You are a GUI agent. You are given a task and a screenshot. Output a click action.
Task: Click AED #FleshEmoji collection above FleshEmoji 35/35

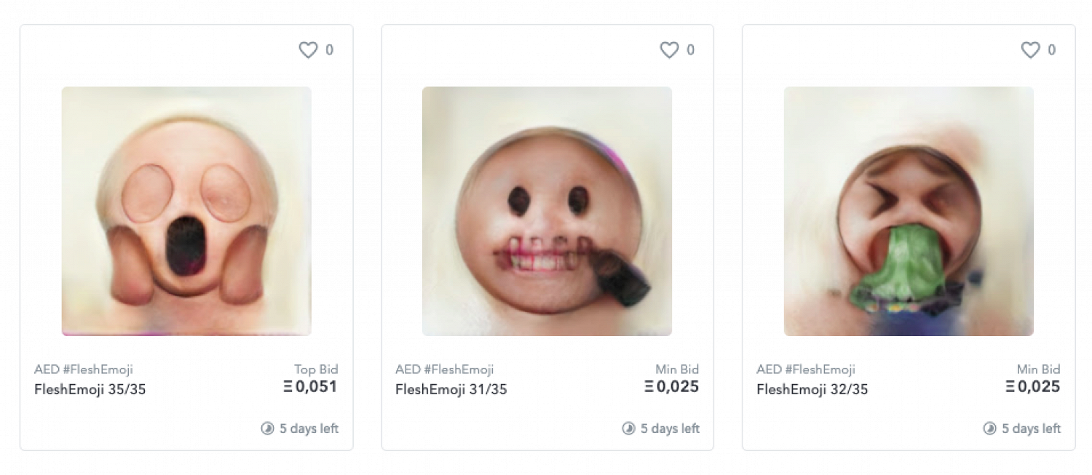pos(84,370)
